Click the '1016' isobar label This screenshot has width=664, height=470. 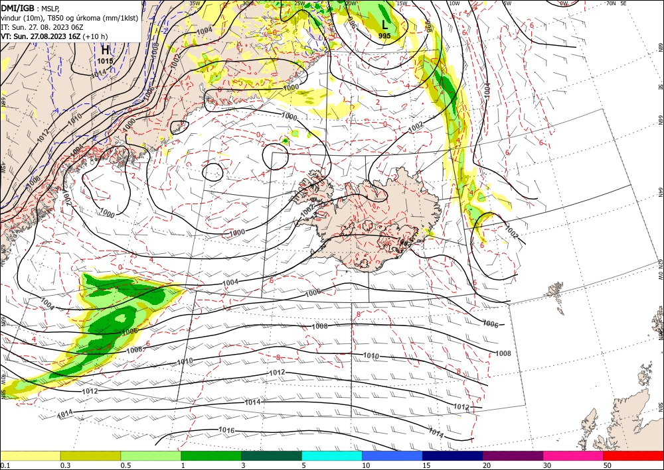tap(226, 430)
